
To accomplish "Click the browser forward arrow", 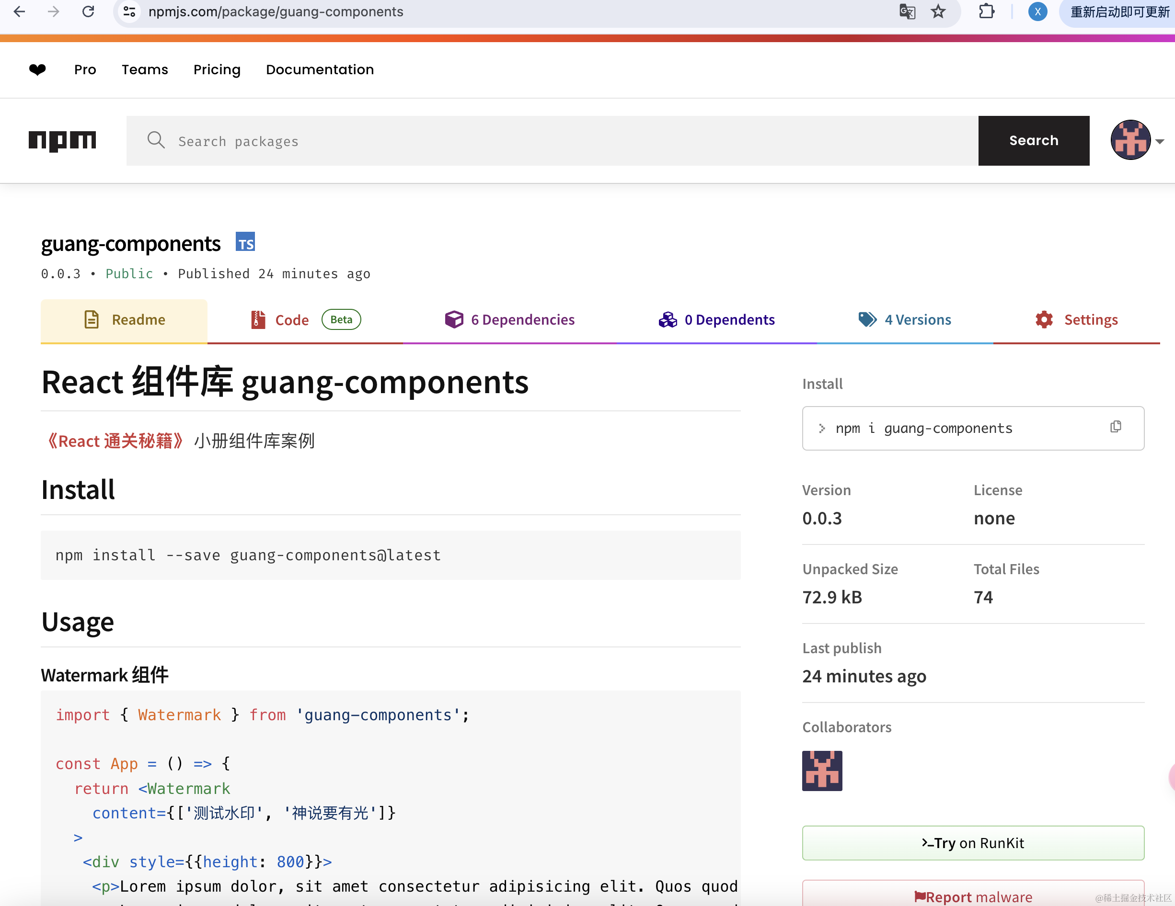I will 53,11.
